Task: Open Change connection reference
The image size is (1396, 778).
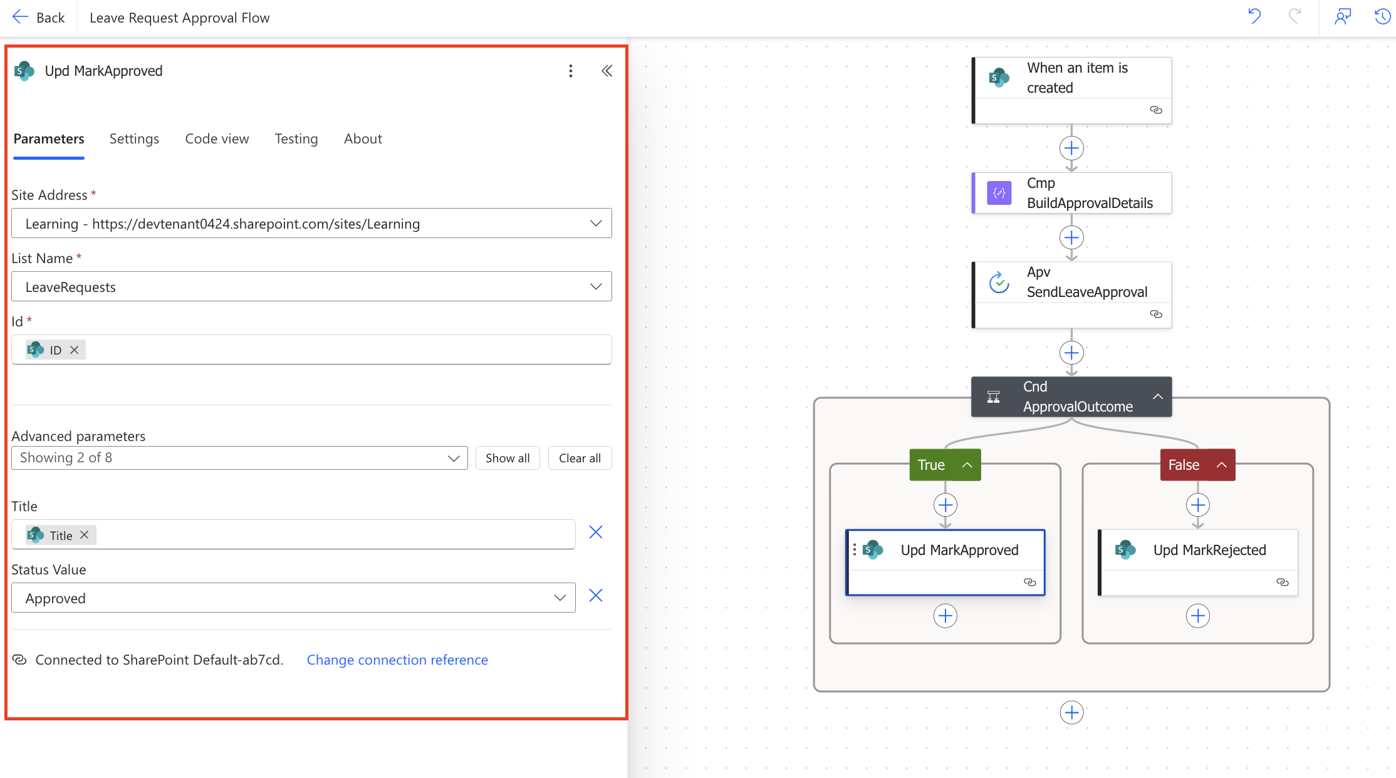Action: click(397, 660)
